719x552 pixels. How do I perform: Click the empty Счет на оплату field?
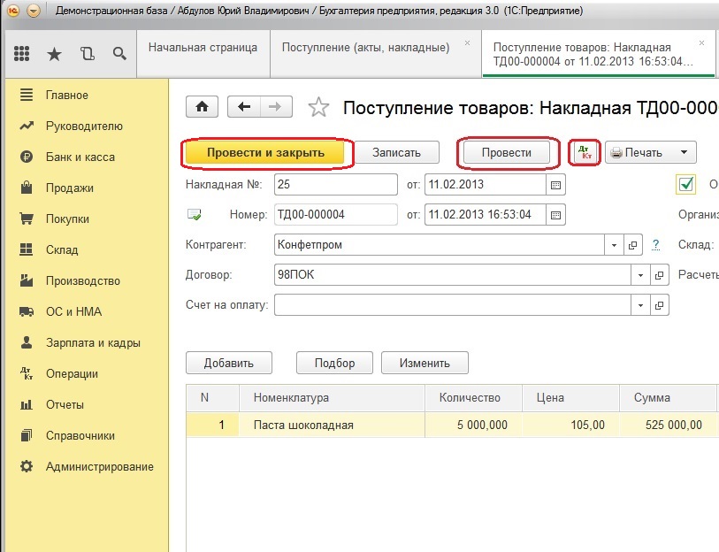[x=453, y=305]
